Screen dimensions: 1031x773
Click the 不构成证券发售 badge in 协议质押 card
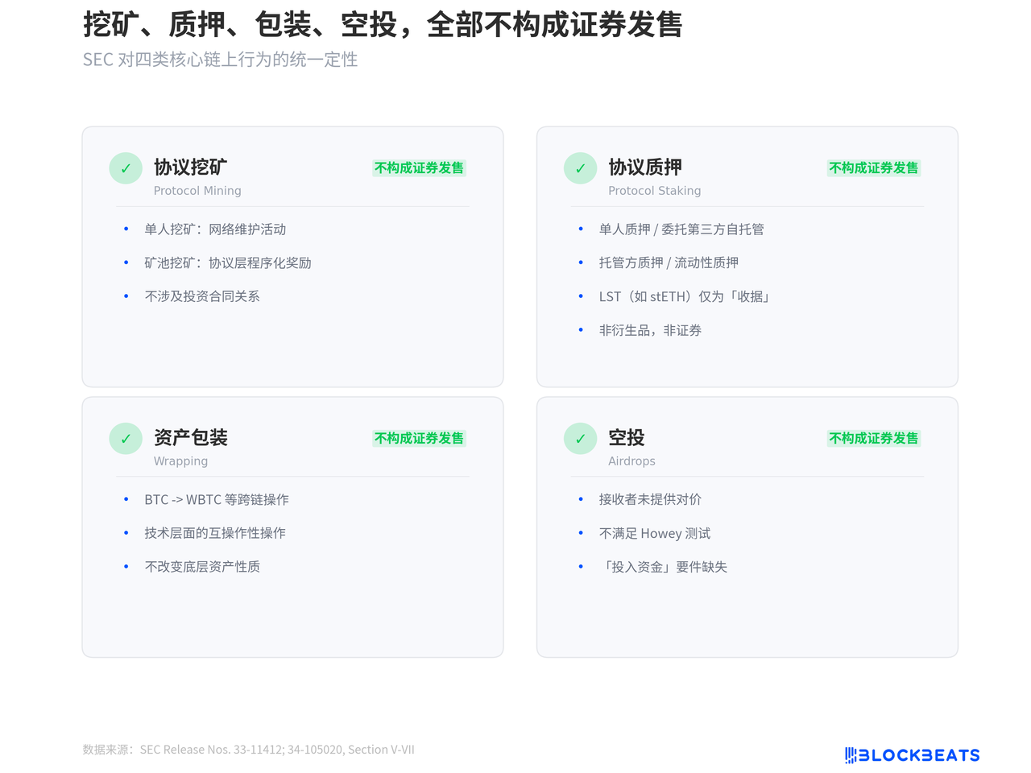(873, 168)
